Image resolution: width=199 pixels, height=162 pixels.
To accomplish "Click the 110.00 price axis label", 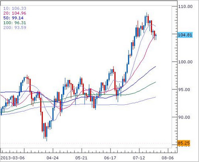I will click(x=185, y=6).
